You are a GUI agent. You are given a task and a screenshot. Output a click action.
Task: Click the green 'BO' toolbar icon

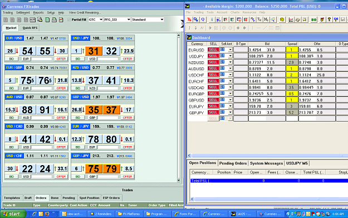point(314,20)
